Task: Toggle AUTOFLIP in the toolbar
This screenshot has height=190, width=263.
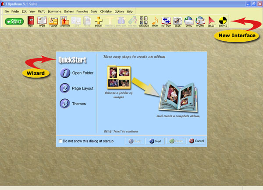Action: [x=166, y=22]
